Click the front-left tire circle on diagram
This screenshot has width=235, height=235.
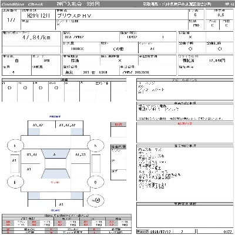15,146
